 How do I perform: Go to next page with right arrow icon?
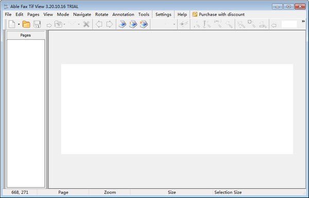(x=110, y=24)
